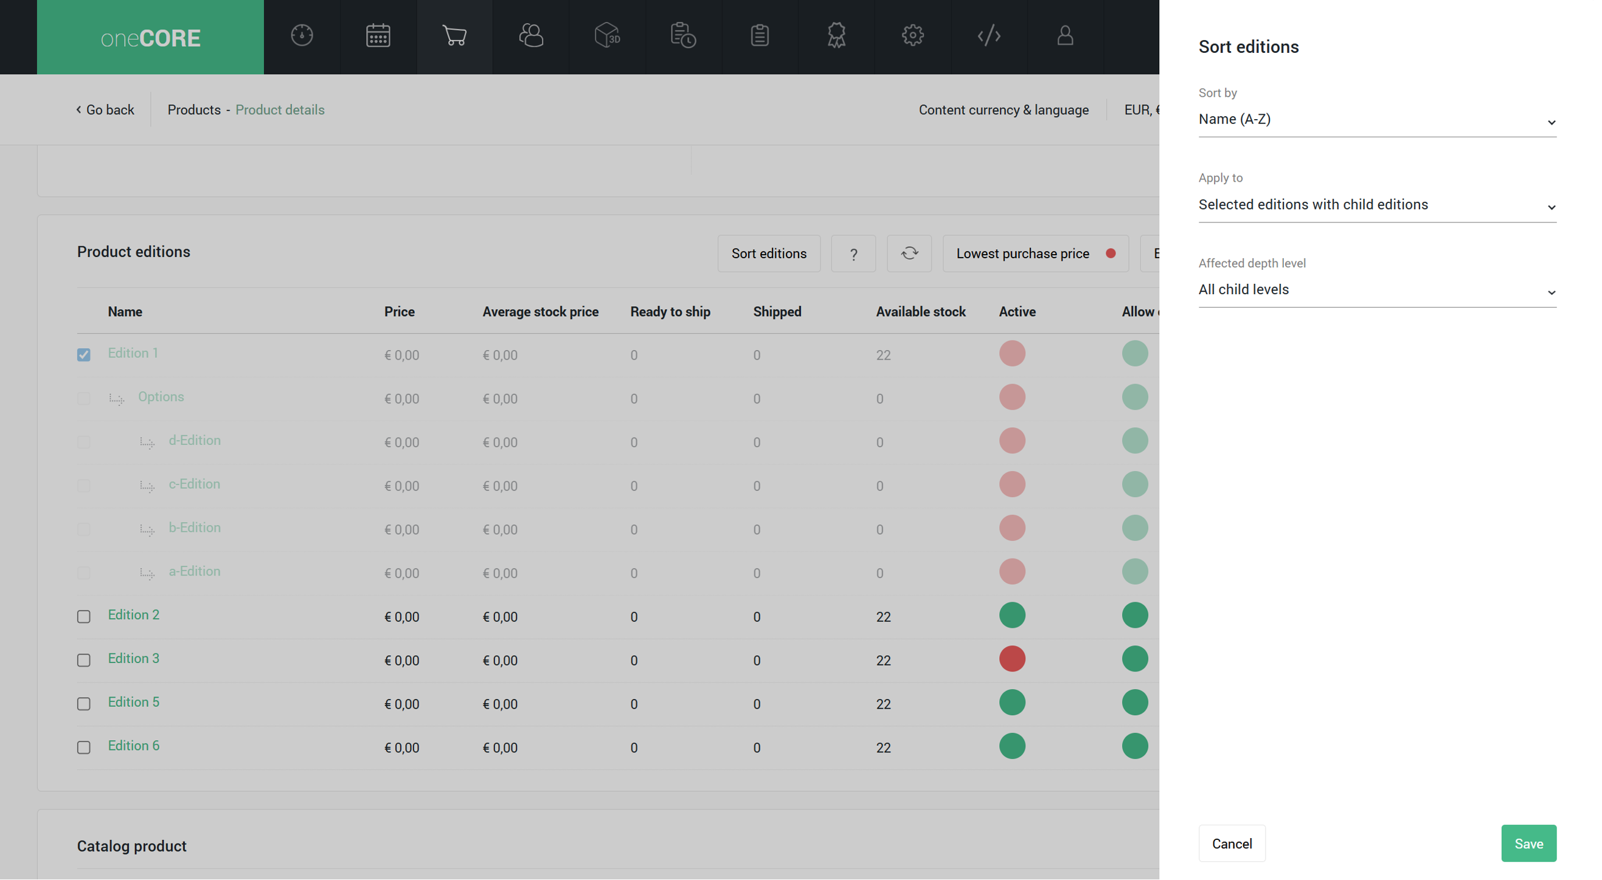Click the Cancel button
The height and width of the screenshot is (880, 1602).
click(1232, 844)
